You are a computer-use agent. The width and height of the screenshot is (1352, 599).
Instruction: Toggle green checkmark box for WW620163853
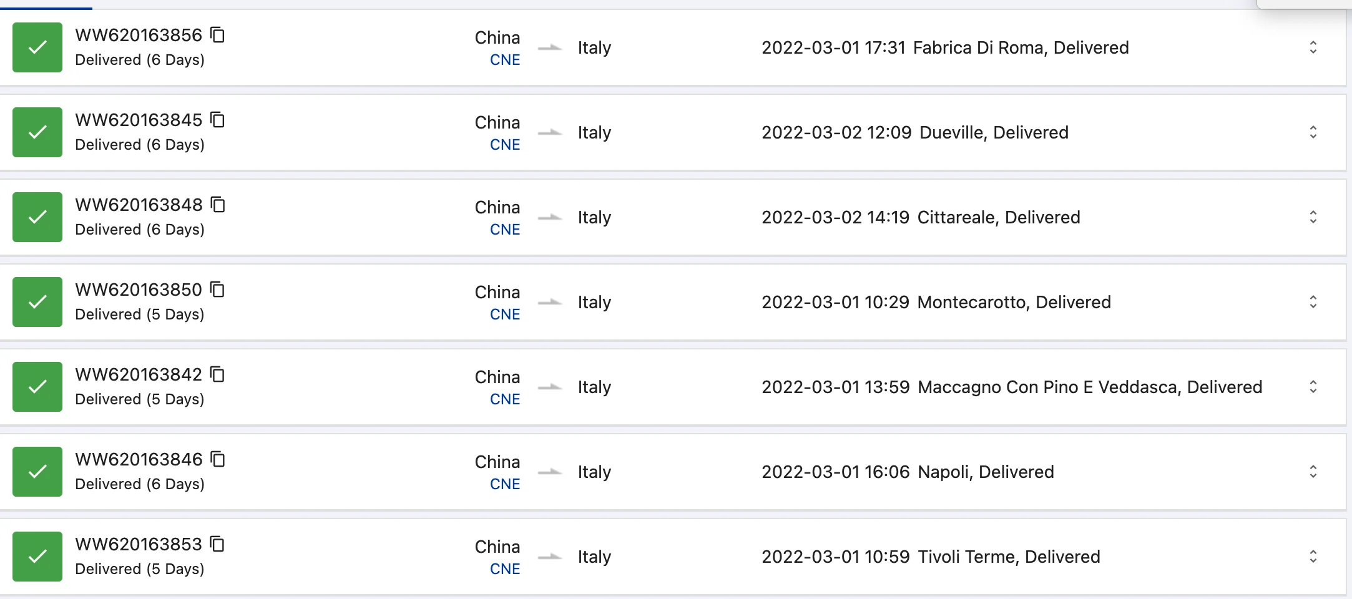point(37,557)
